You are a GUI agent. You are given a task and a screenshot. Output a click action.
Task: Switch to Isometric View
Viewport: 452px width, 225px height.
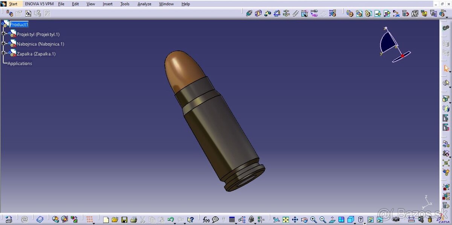pyautogui.click(x=350, y=219)
